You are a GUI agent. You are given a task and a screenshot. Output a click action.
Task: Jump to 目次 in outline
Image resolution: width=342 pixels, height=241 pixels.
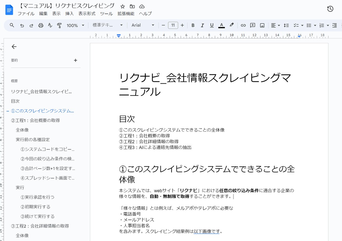[15, 101]
